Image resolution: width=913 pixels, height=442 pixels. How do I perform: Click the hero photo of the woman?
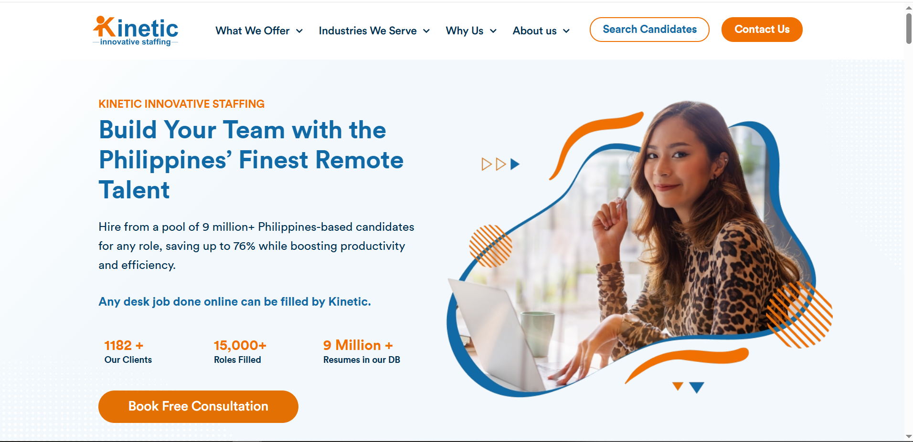[635, 248]
